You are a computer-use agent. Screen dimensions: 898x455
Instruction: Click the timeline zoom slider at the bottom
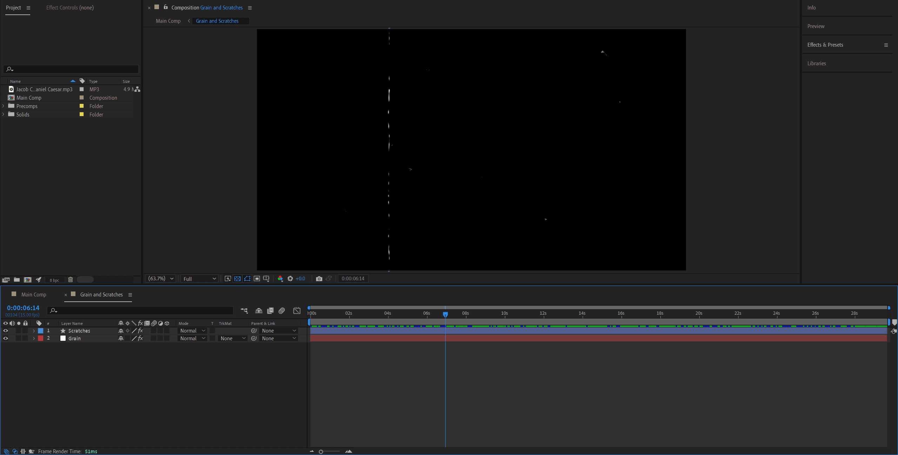pyautogui.click(x=321, y=451)
